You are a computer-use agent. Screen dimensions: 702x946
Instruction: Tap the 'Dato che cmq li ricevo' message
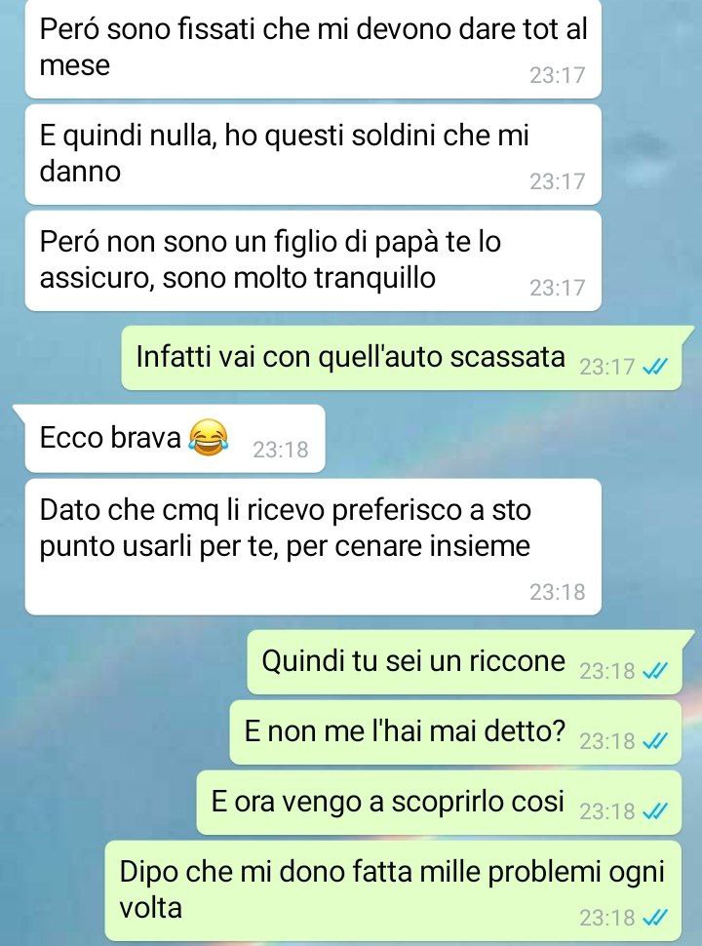tap(313, 546)
